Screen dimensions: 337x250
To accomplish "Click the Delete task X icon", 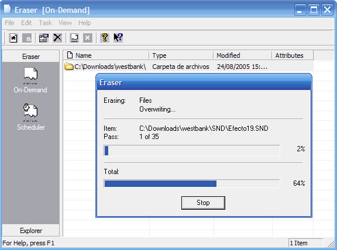I will [57, 38].
